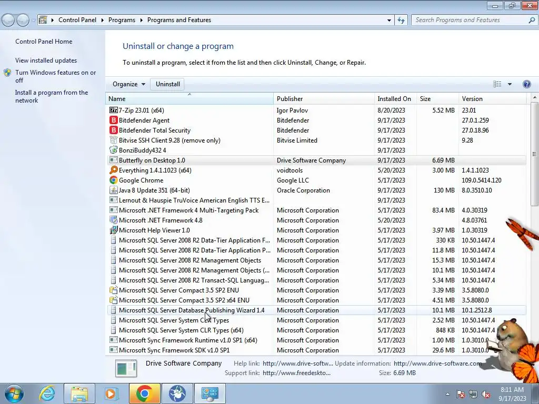Click the Action Center flag tray icon
The width and height of the screenshot is (539, 404).
click(461, 395)
